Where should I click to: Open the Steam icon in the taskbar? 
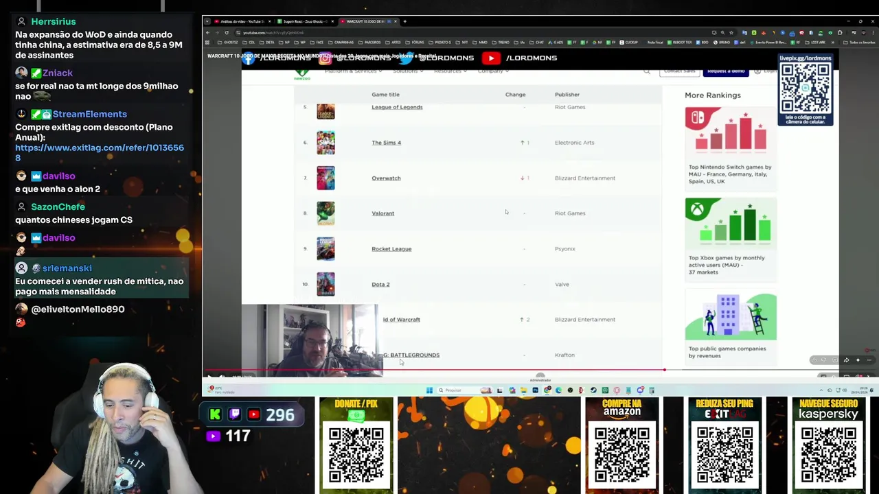[593, 390]
